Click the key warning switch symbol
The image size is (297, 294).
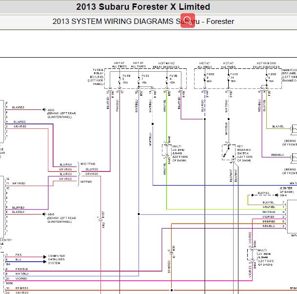click(x=229, y=152)
